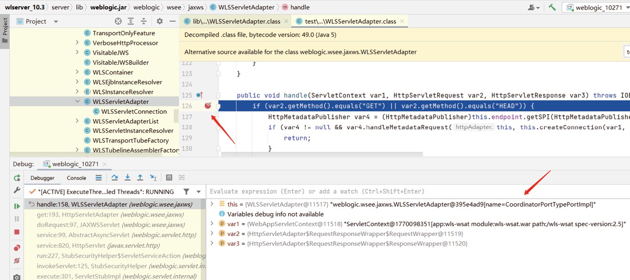Image resolution: width=630 pixels, height=280 pixels.
Task: Click the overriding method gutter icon at line 125
Action: 199,95
